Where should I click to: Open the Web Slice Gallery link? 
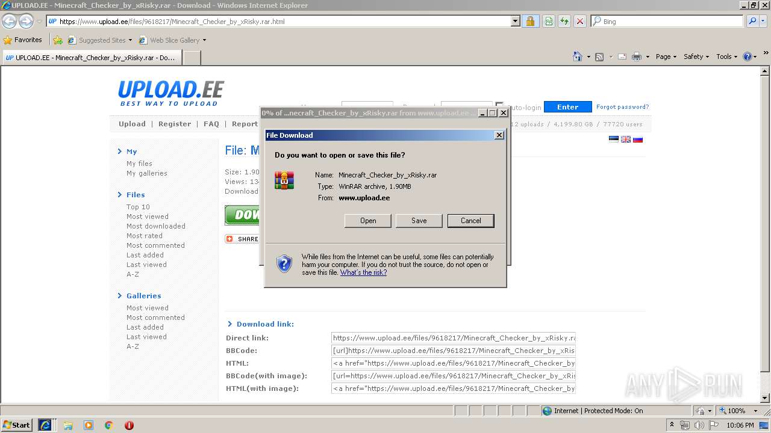[x=172, y=40]
